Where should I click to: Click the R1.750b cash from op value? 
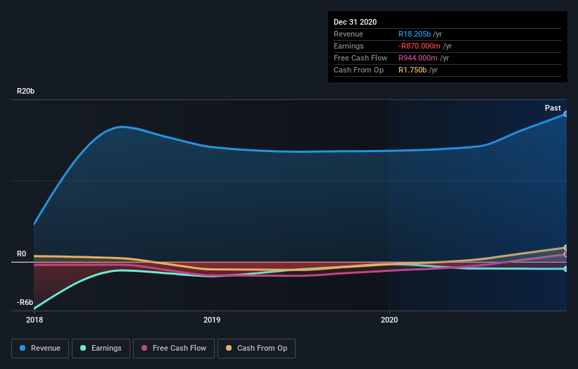[413, 70]
